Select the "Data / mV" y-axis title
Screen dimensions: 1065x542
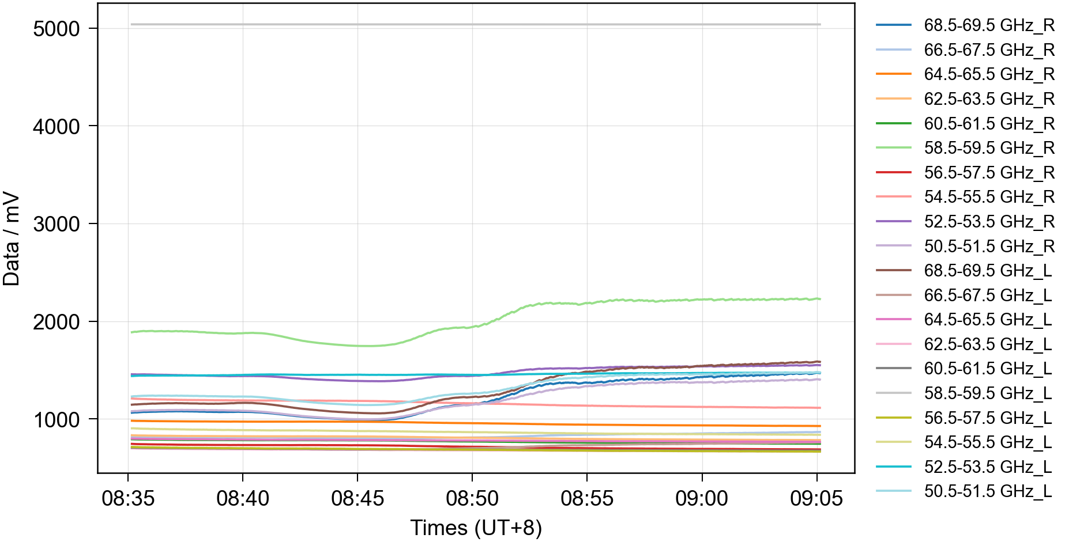pos(12,239)
